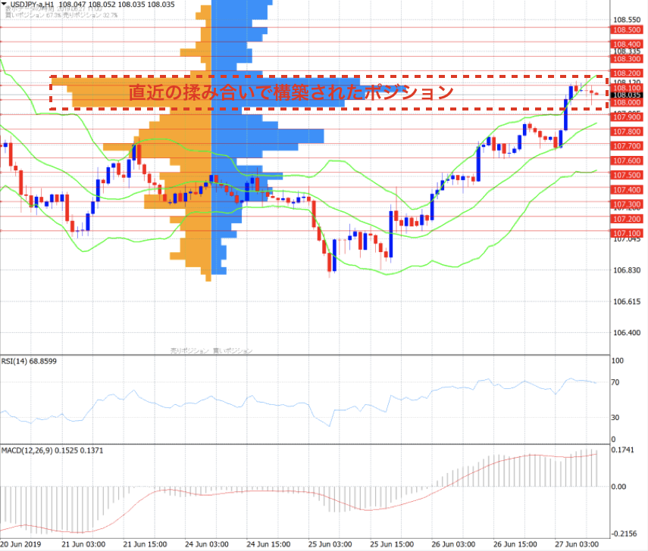Click the RSI(14) 68.8599 indicator label

29,362
